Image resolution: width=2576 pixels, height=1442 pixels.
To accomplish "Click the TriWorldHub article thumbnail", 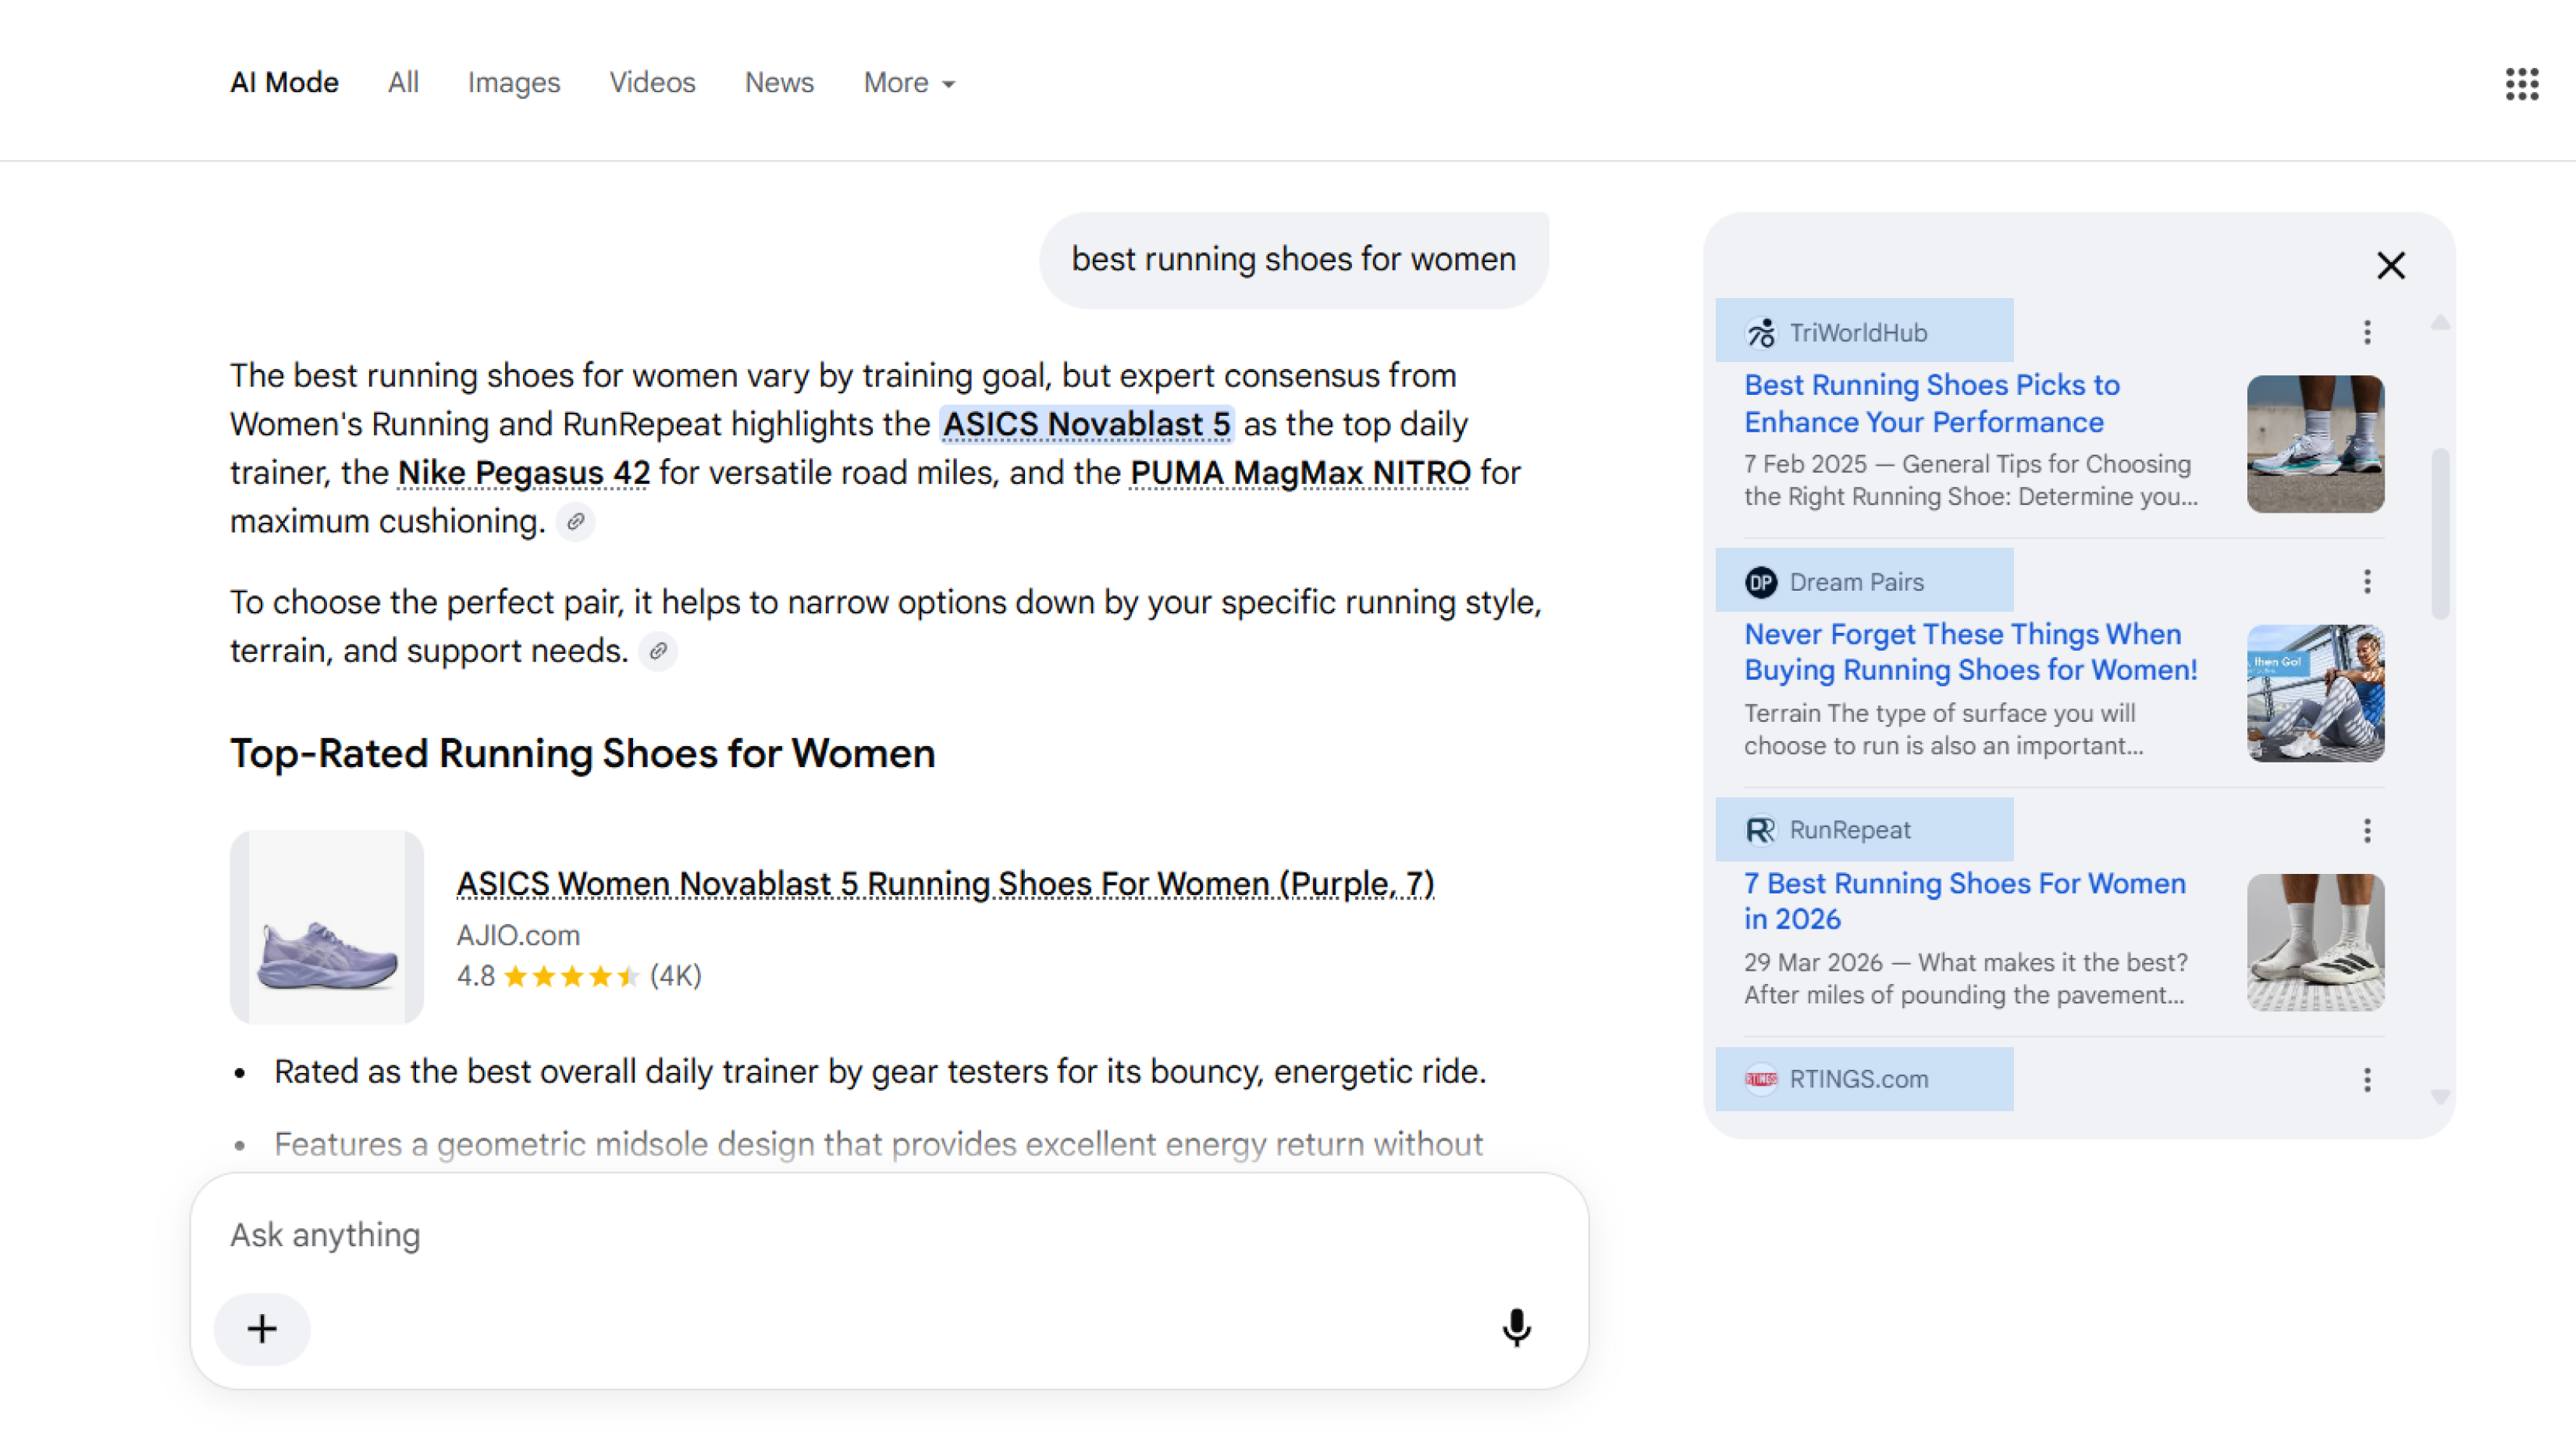I will pos(2315,445).
